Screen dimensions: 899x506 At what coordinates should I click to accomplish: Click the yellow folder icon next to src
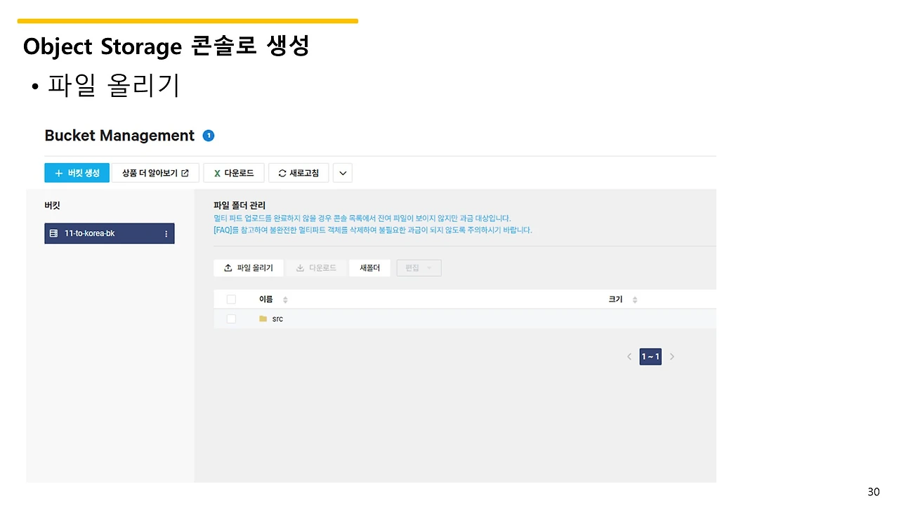pos(261,318)
